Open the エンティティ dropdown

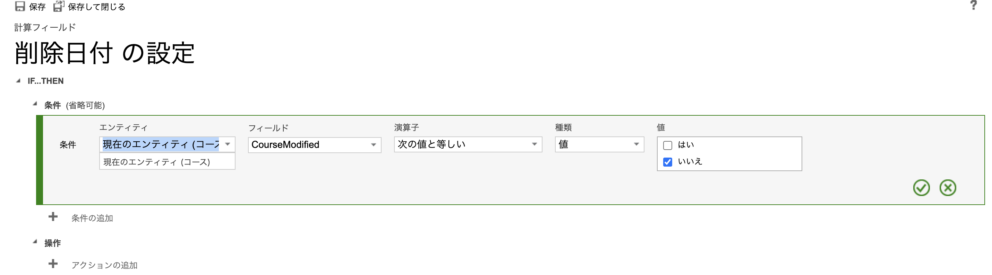click(x=227, y=145)
